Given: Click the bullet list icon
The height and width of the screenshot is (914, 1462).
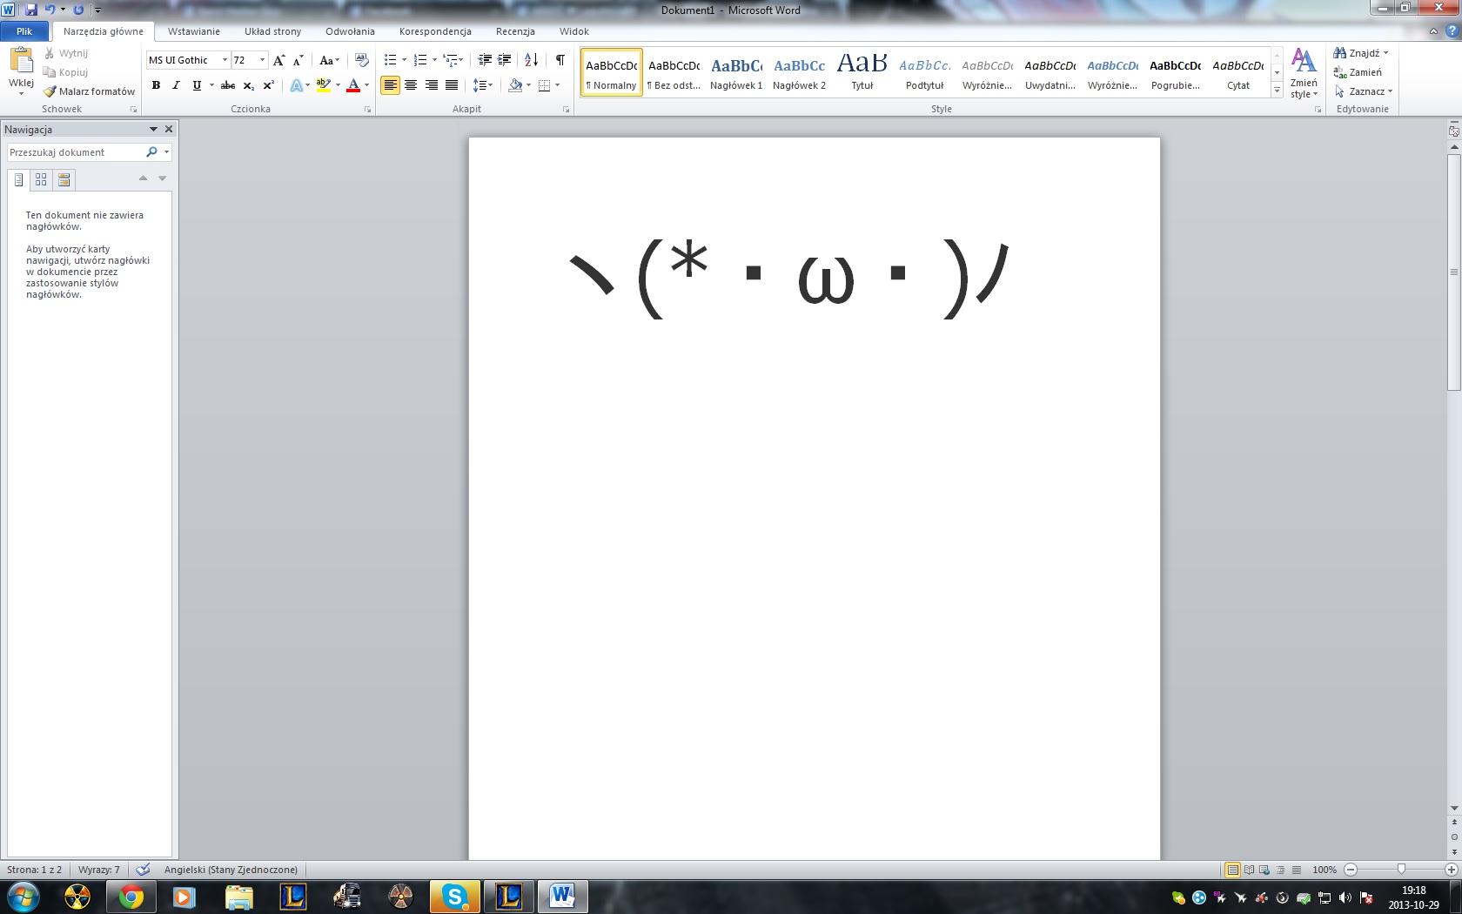Looking at the screenshot, I should [391, 60].
